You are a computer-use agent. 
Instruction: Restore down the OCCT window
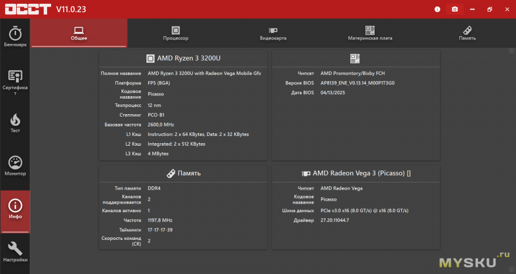click(490, 9)
